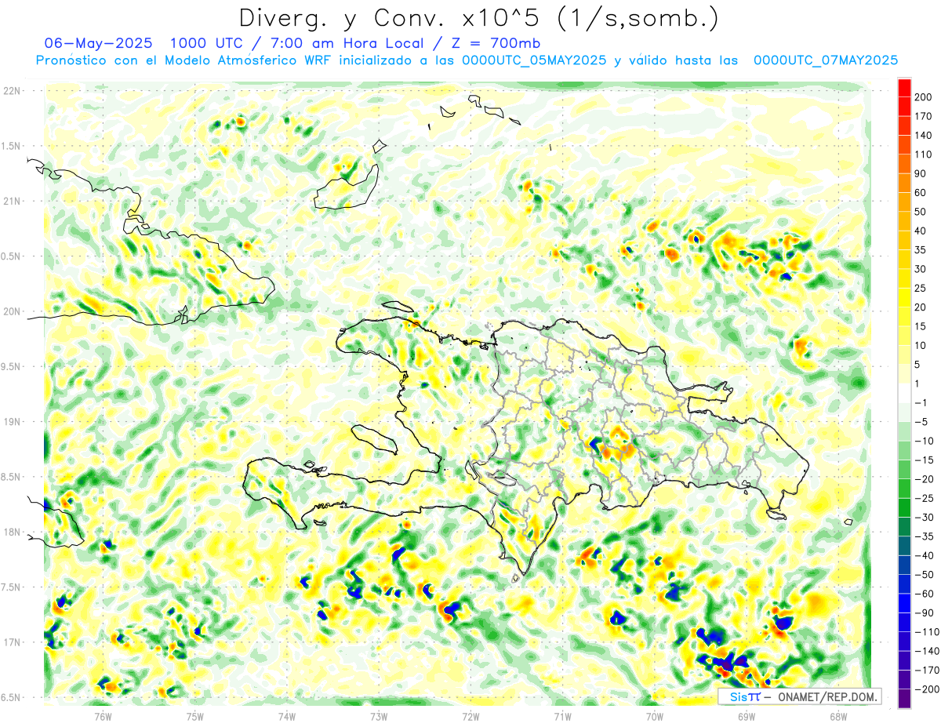
Task: Click the -140 colorbar value
Action: pos(927,651)
